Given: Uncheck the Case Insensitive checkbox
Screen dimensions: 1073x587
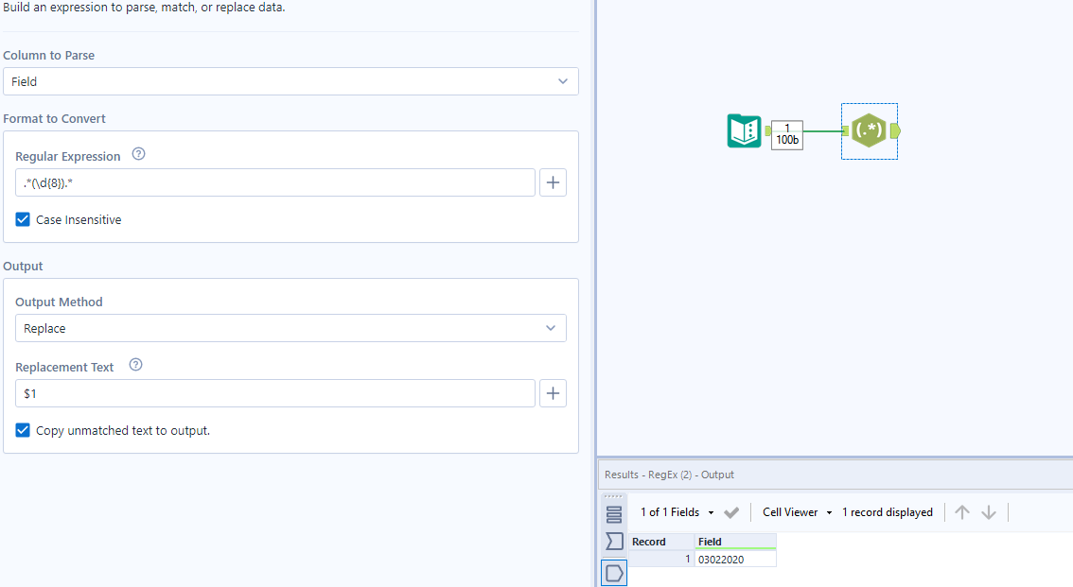Looking at the screenshot, I should (22, 219).
